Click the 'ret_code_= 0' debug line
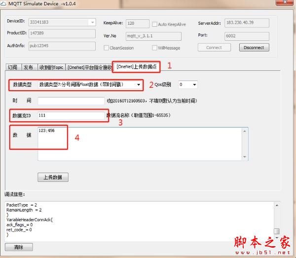 pos(19,230)
